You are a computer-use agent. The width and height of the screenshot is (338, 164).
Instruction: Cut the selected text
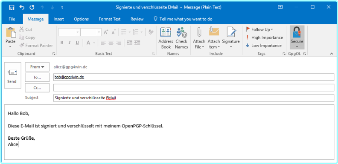[26, 29]
